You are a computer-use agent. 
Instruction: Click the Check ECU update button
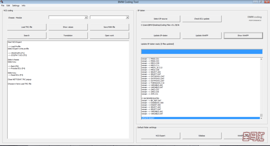click(202, 19)
